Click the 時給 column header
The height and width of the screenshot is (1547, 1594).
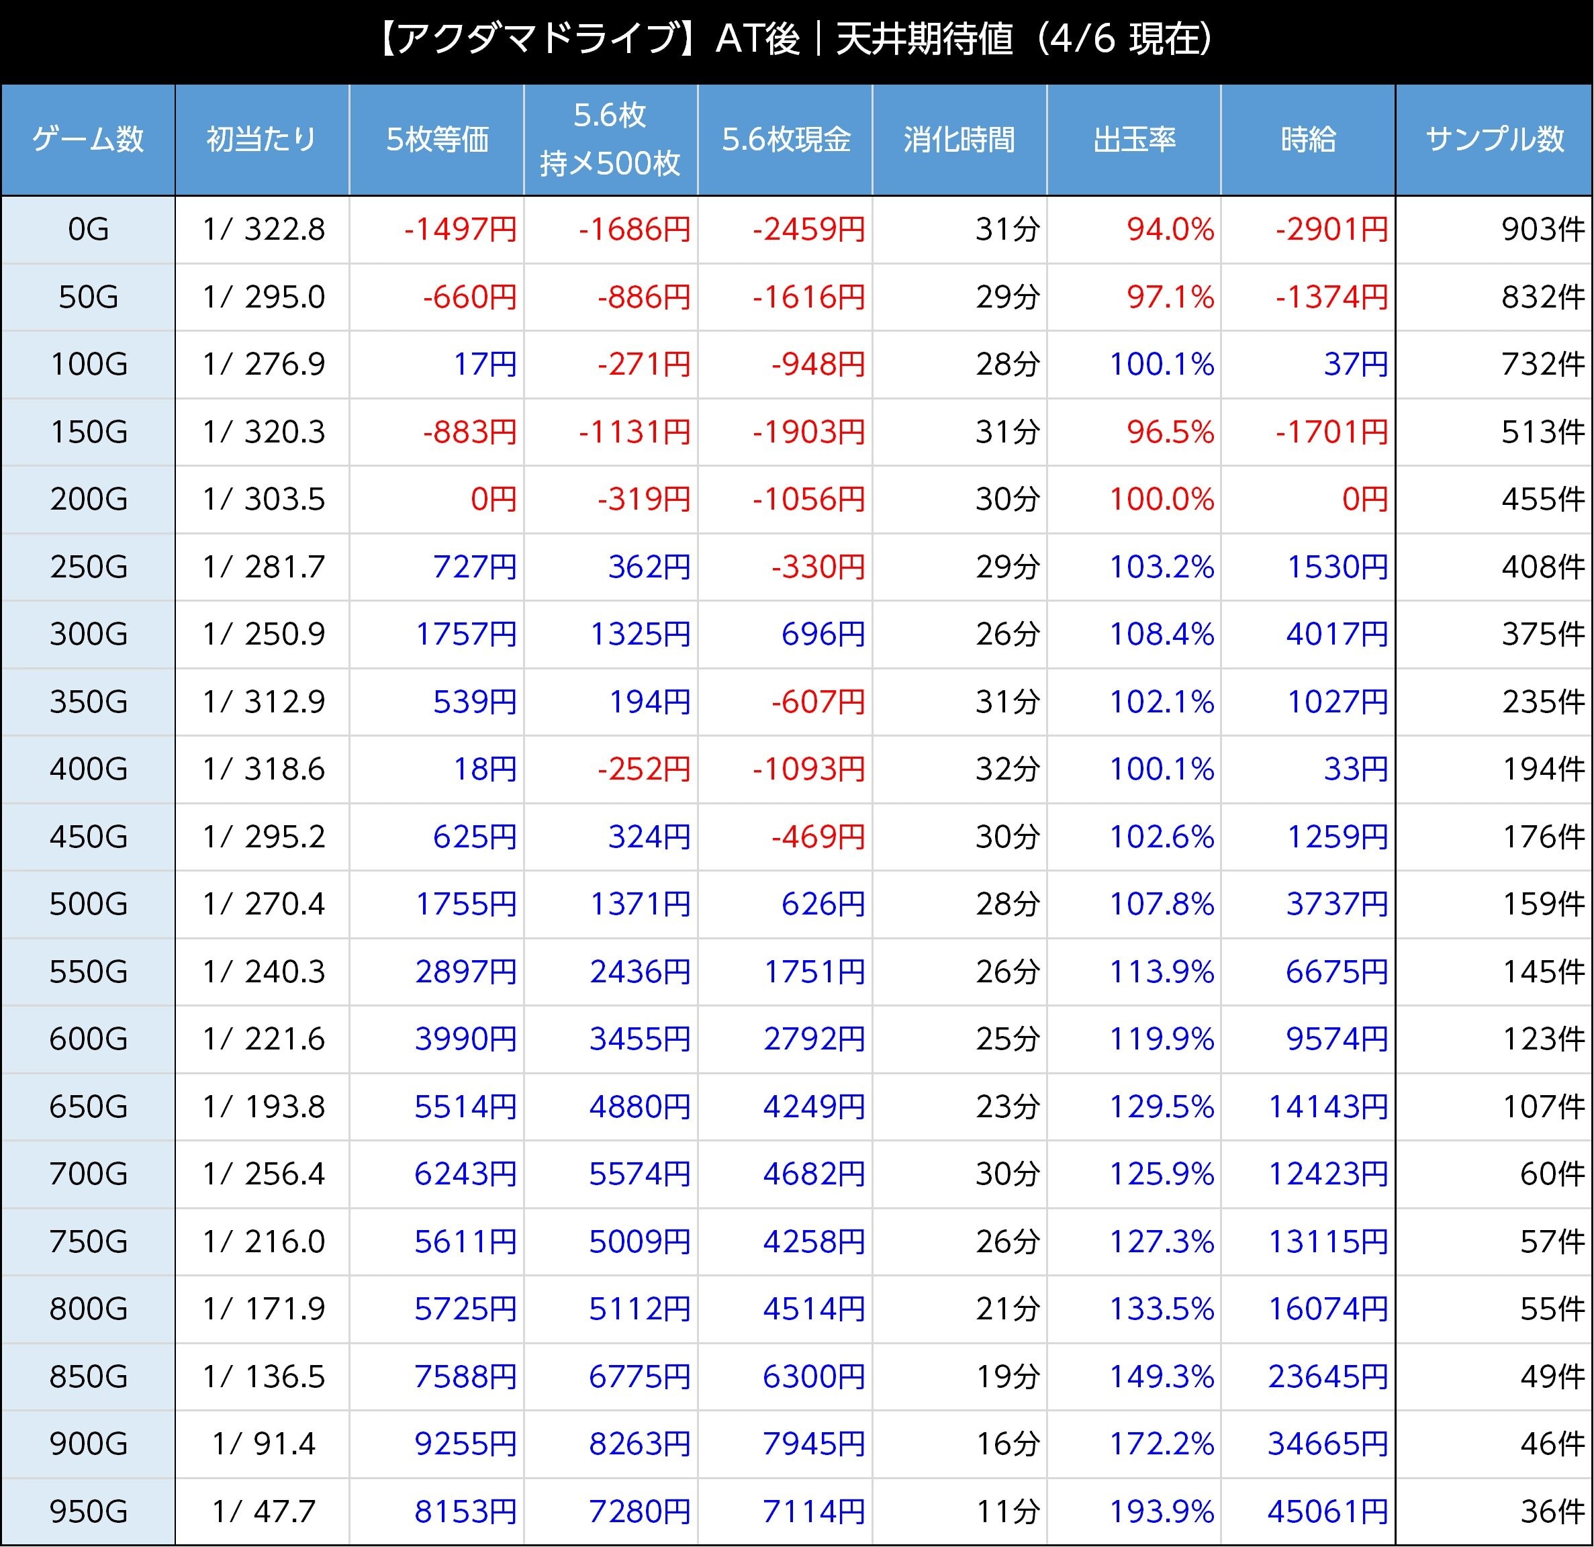pyautogui.click(x=1309, y=140)
